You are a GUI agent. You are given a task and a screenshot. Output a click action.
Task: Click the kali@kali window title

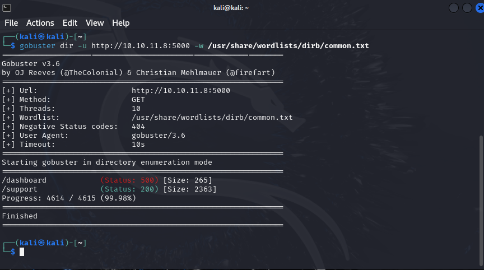point(231,8)
